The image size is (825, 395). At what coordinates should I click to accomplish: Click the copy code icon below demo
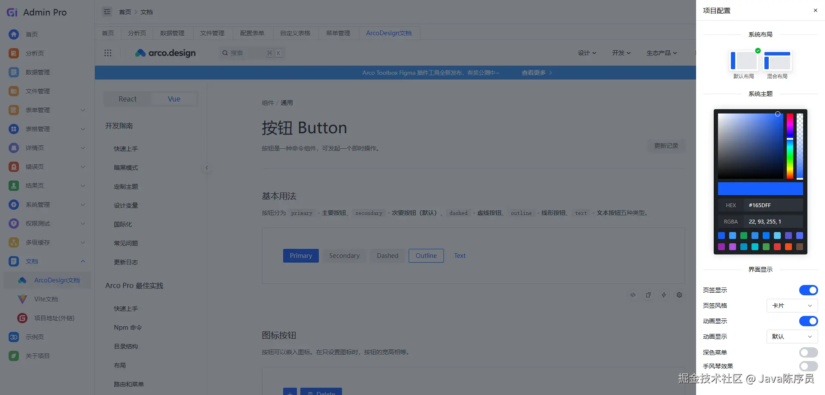click(648, 295)
